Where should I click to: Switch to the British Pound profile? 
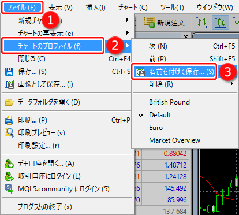(185, 102)
